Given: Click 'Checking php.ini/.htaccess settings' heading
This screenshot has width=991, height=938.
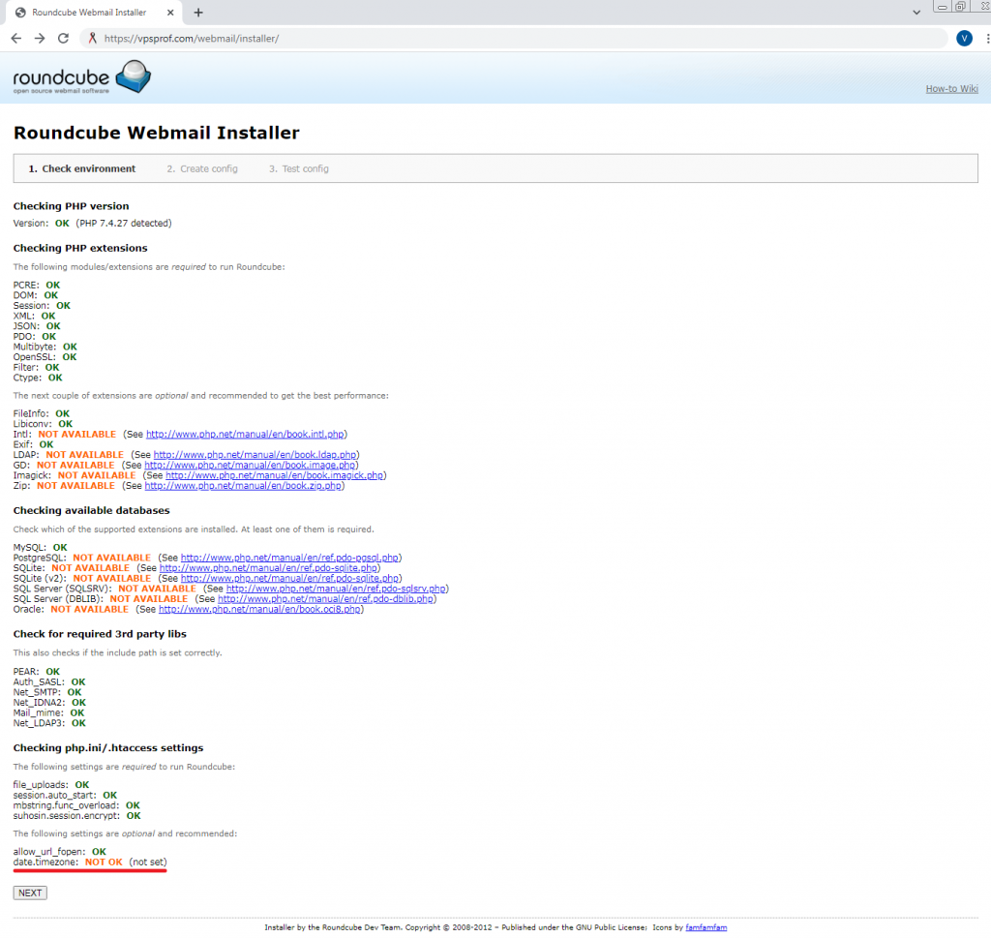Looking at the screenshot, I should click(108, 747).
